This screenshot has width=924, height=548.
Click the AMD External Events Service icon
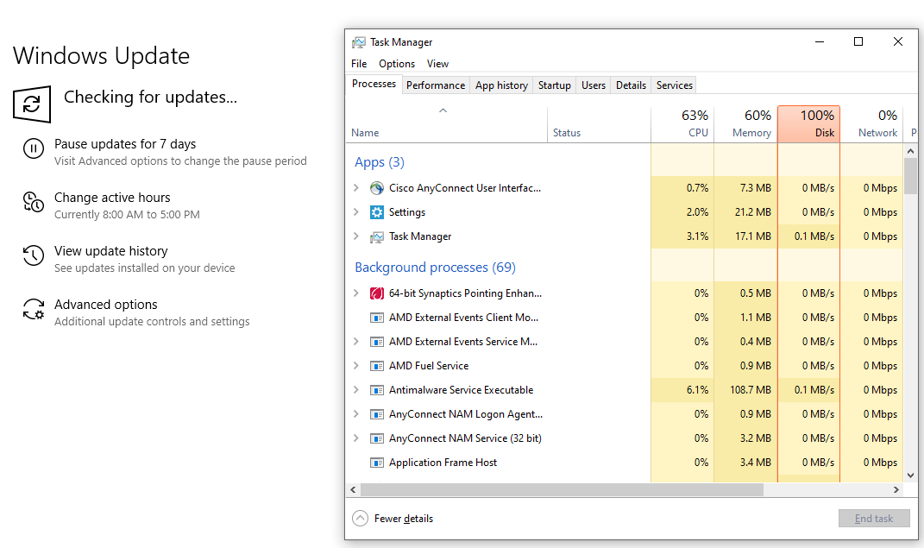376,342
